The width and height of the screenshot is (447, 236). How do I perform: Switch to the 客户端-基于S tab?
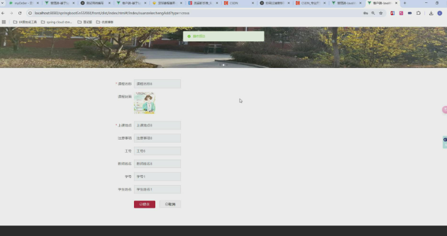coord(132,3)
